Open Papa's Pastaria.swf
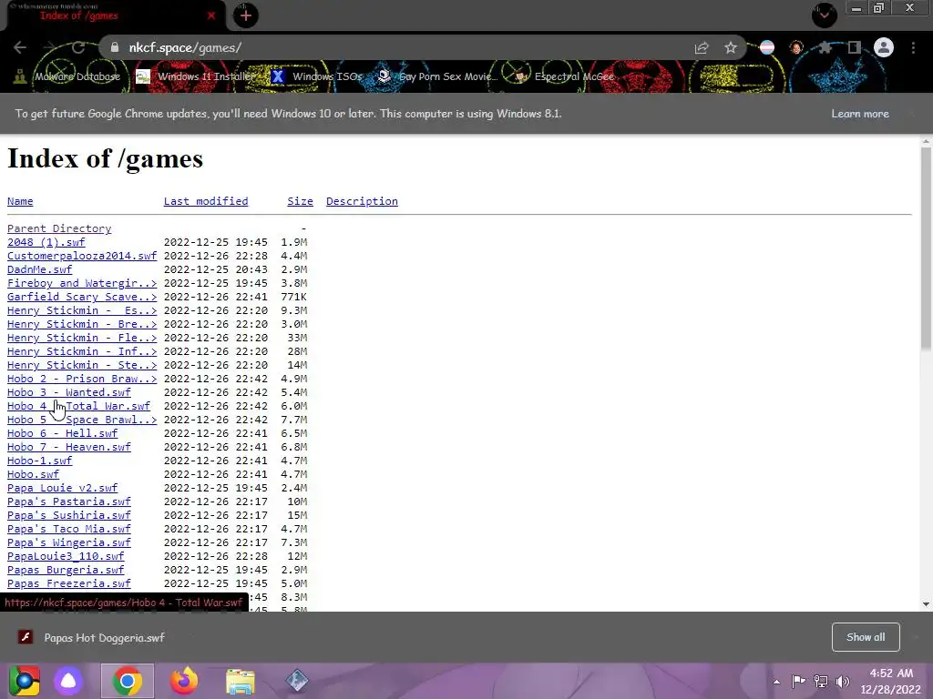Screen dimensions: 933x699 69,502
